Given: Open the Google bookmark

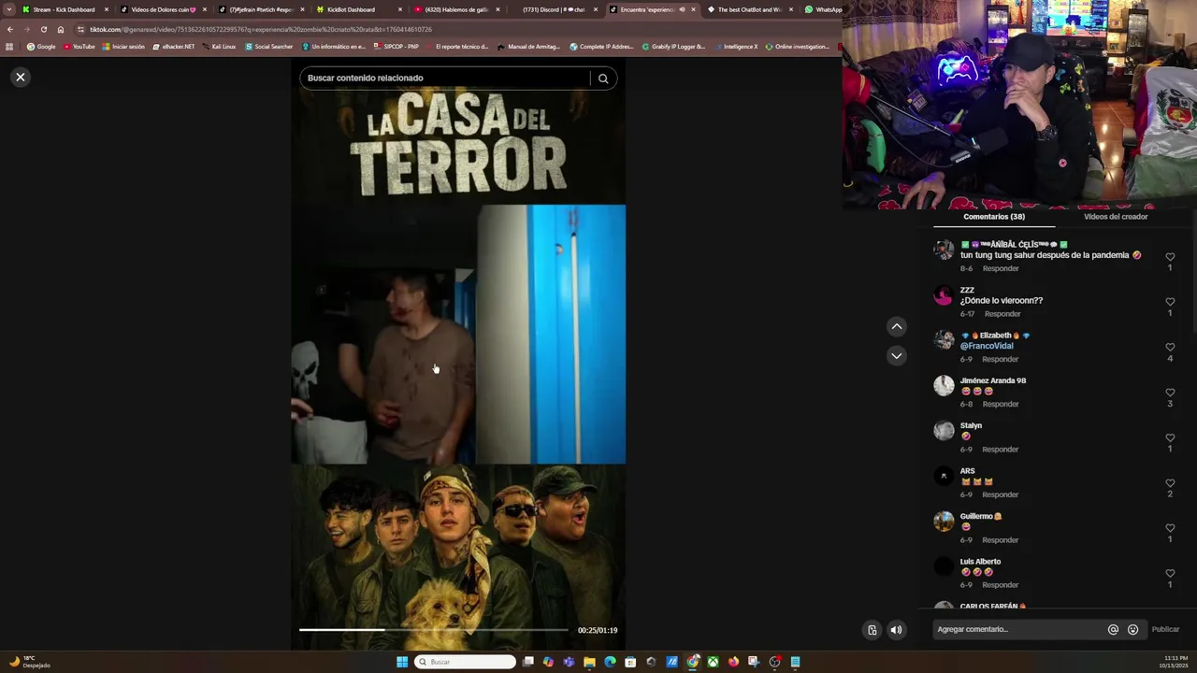Looking at the screenshot, I should [41, 47].
